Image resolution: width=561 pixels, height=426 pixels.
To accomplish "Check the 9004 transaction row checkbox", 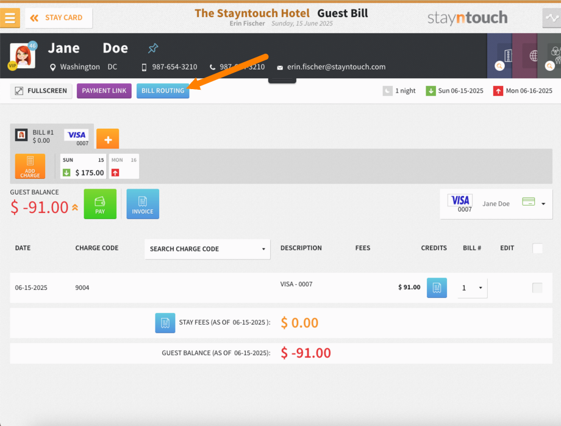I will (537, 288).
